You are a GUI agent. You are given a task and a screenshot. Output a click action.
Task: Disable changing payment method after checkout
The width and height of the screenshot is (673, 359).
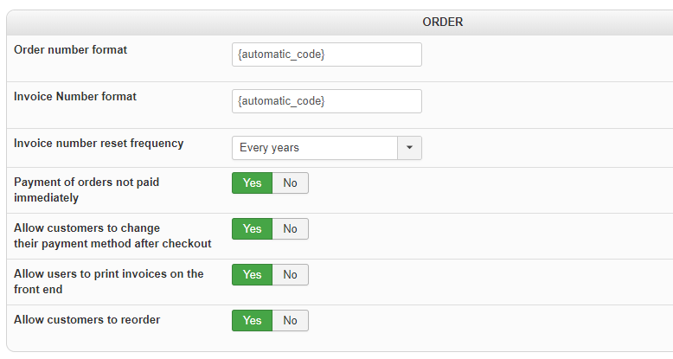(290, 228)
